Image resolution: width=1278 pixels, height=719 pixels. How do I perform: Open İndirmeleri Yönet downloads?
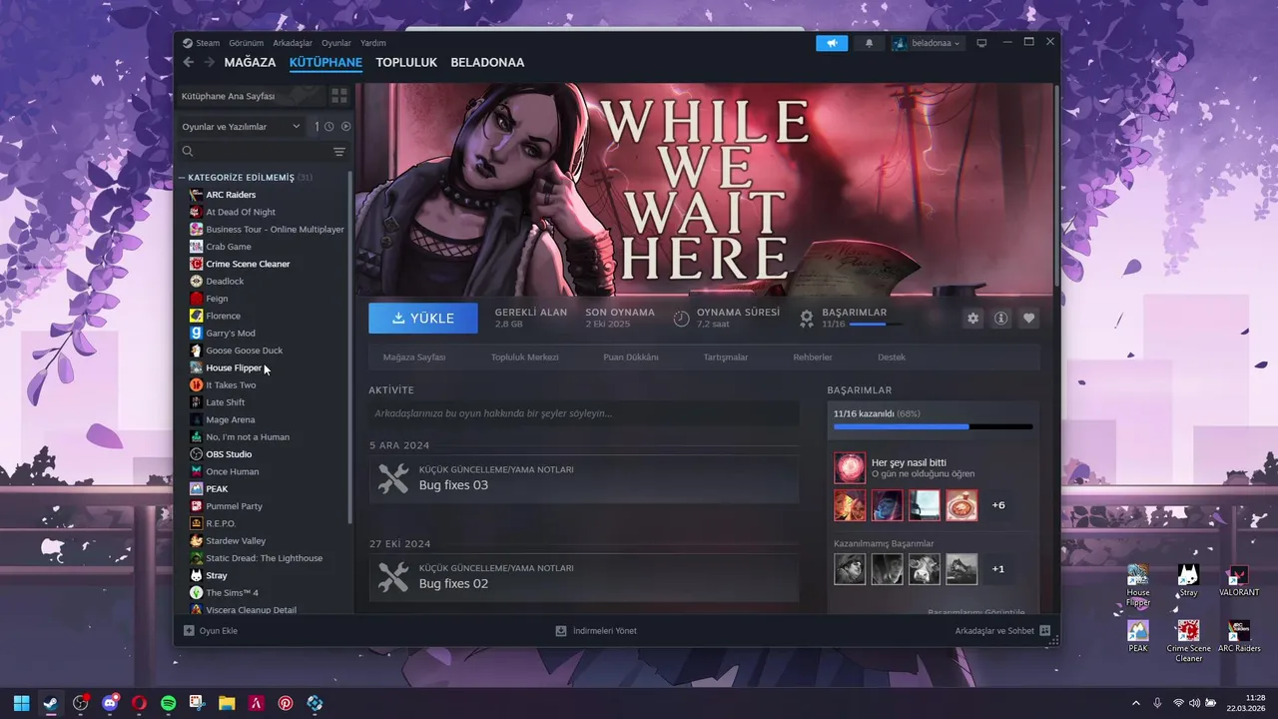click(596, 631)
